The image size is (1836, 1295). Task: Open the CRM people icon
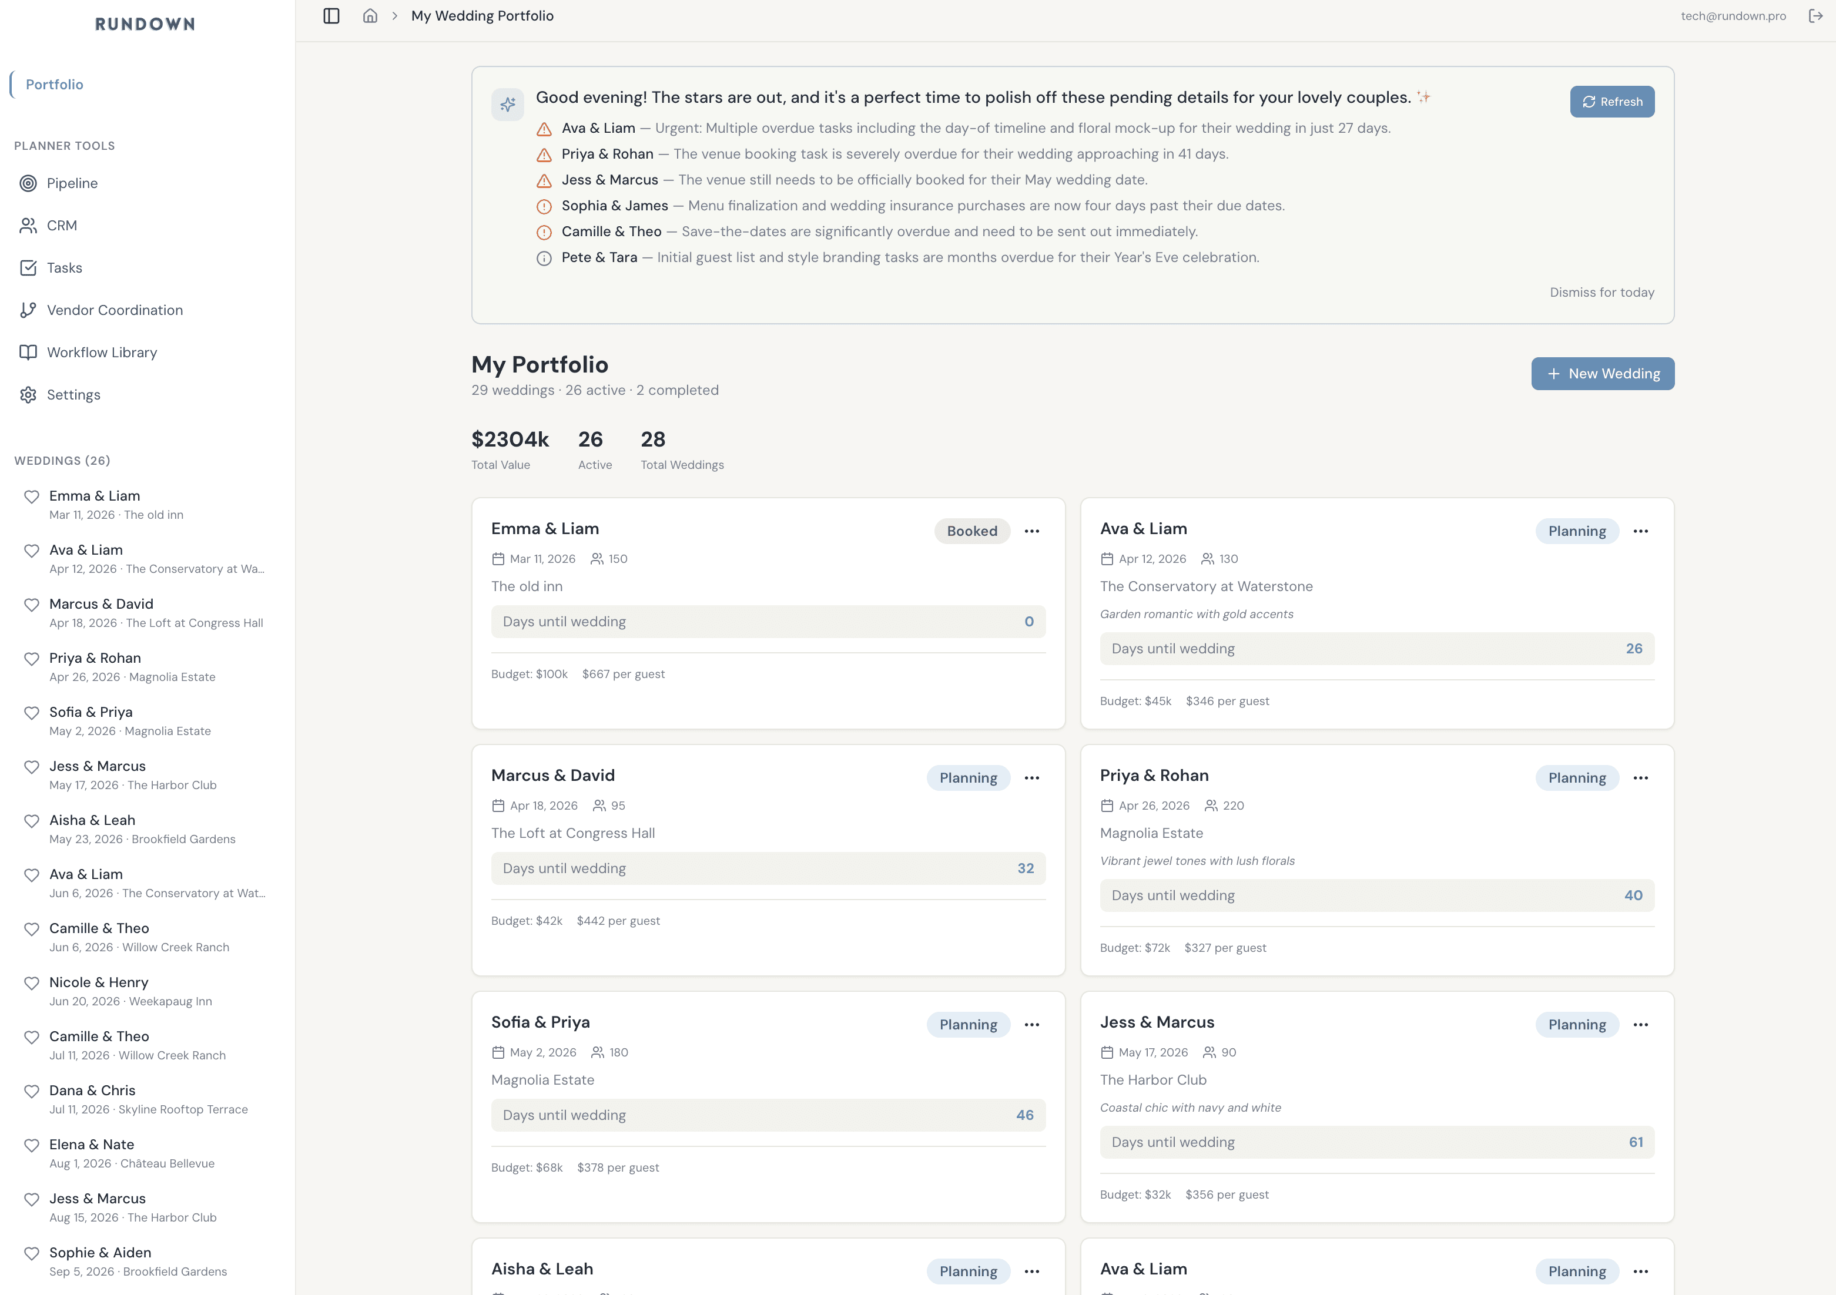point(28,226)
